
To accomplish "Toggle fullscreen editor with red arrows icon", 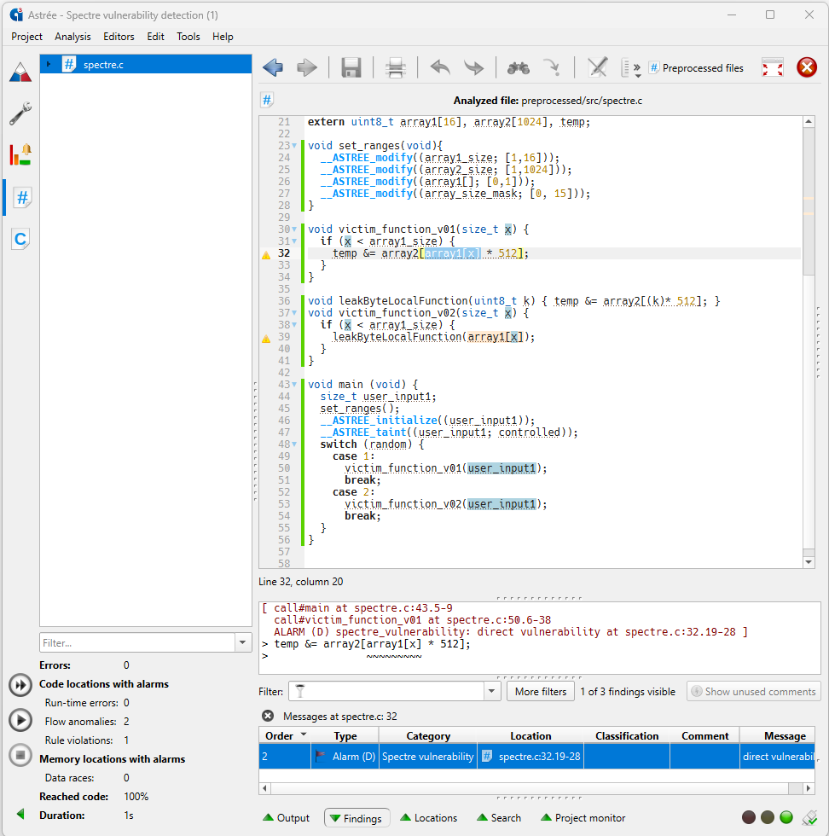I will tap(773, 67).
